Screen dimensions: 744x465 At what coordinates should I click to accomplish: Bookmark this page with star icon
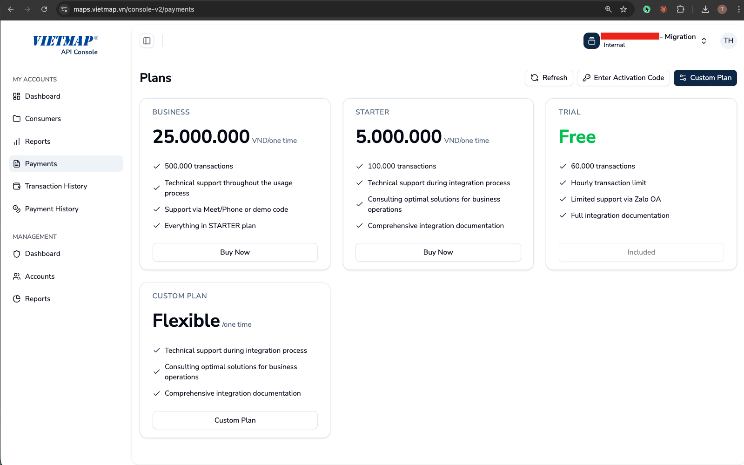tap(623, 9)
